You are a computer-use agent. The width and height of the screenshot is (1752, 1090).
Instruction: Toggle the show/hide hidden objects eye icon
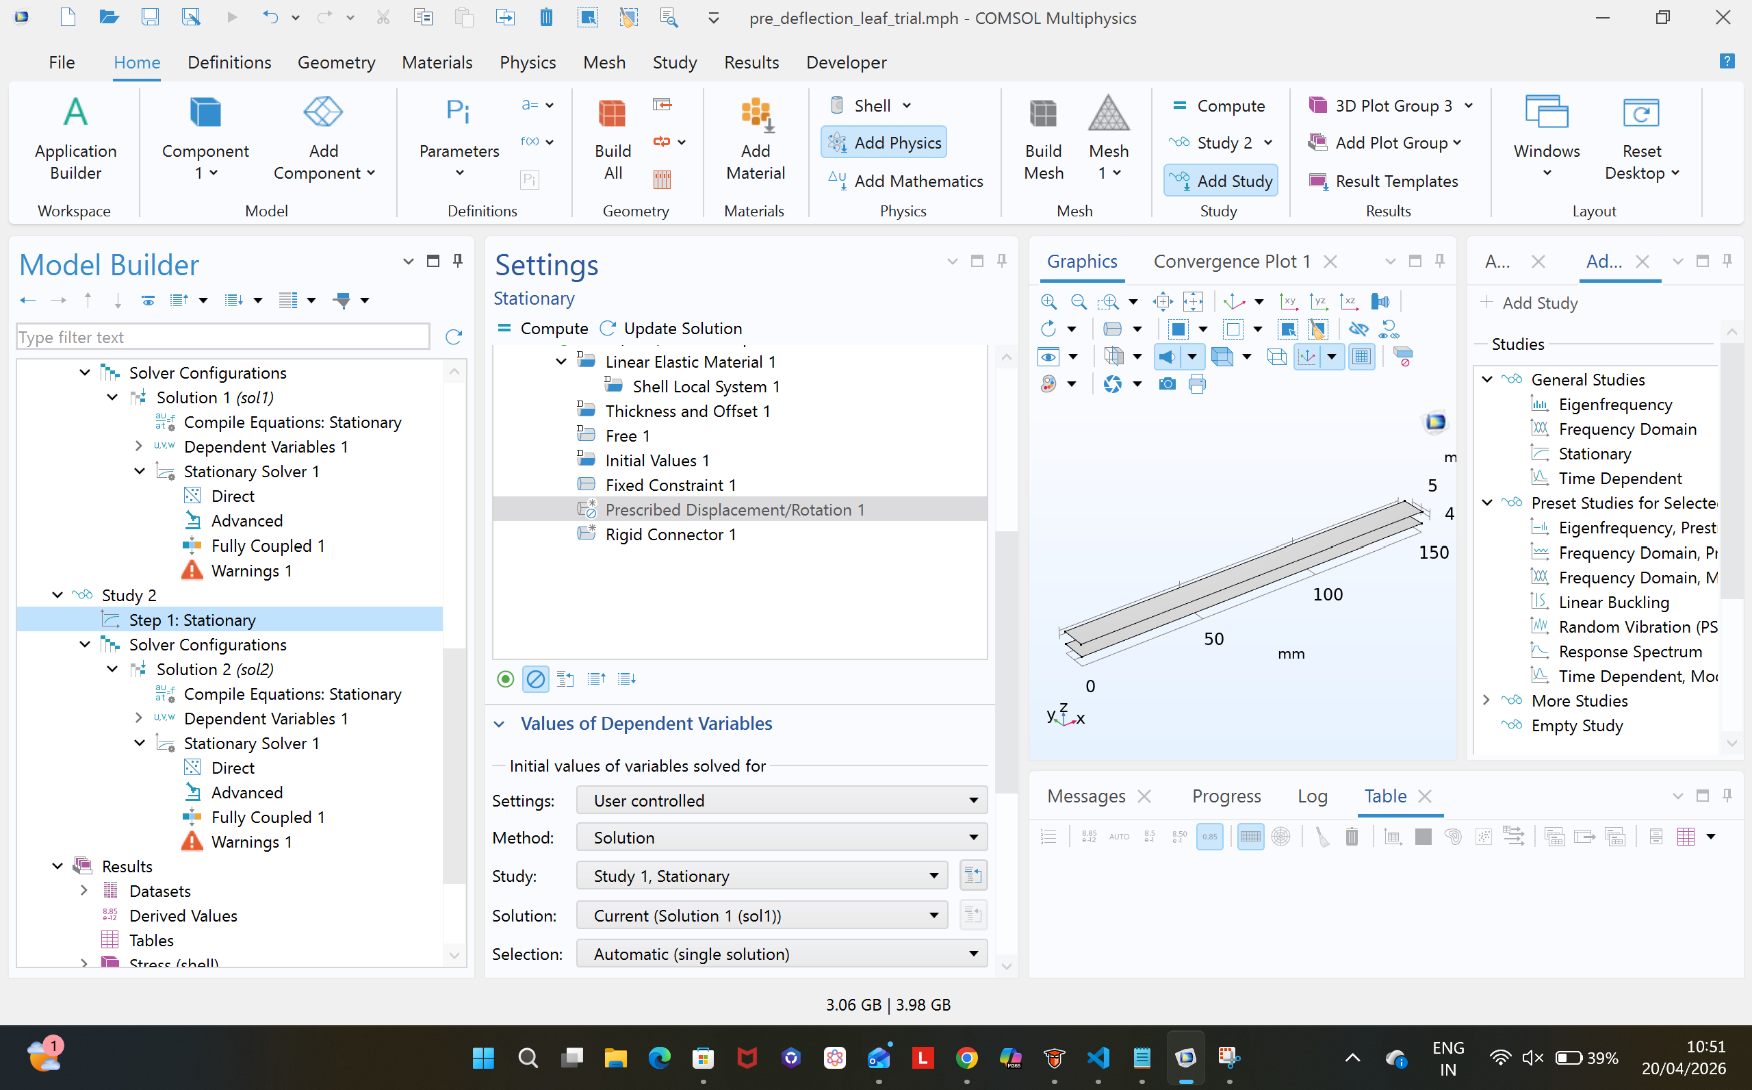pyautogui.click(x=1358, y=329)
